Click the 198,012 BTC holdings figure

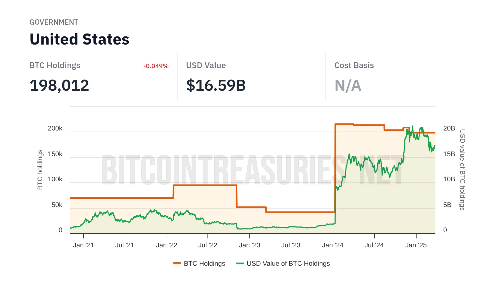point(59,85)
